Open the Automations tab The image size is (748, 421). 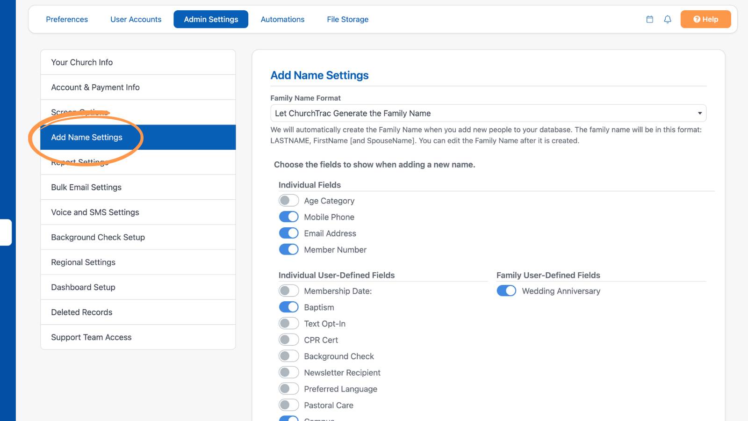pyautogui.click(x=282, y=19)
